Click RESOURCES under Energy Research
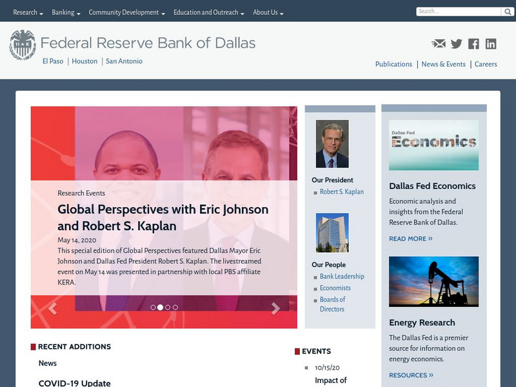 [411, 375]
